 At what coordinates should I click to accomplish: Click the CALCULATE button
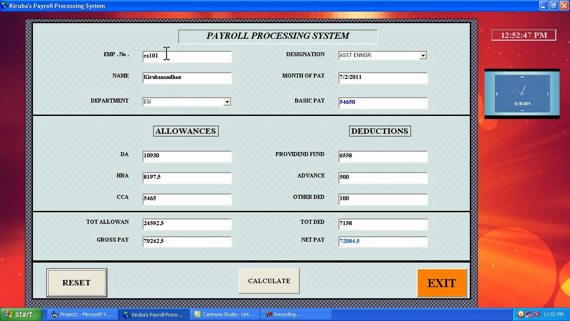click(x=269, y=281)
